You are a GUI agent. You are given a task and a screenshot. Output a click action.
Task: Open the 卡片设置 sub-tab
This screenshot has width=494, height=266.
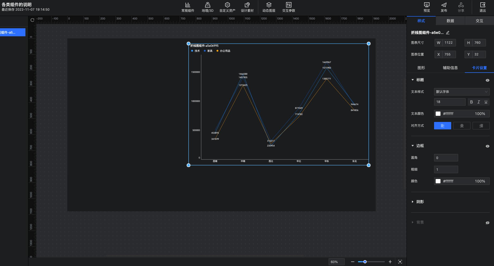[x=479, y=68]
